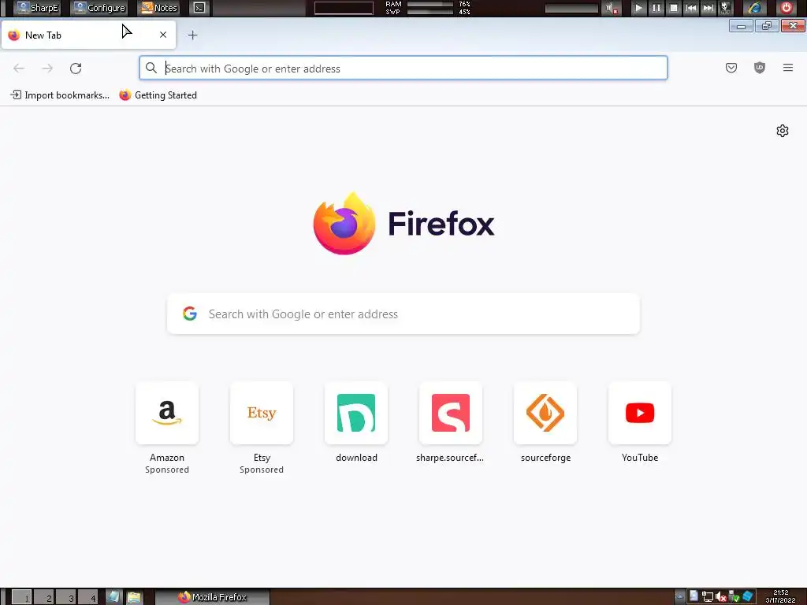
Task: Reload the current page
Action: [x=76, y=69]
